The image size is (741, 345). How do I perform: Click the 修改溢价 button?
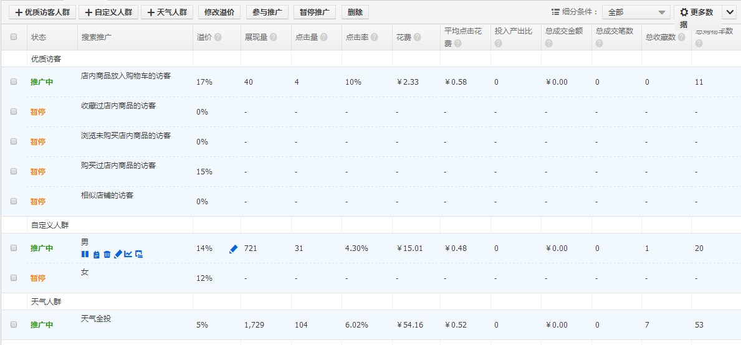219,12
